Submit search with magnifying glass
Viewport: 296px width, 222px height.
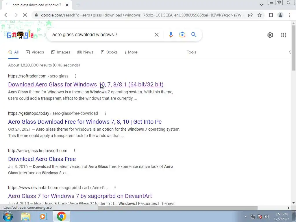[194, 35]
